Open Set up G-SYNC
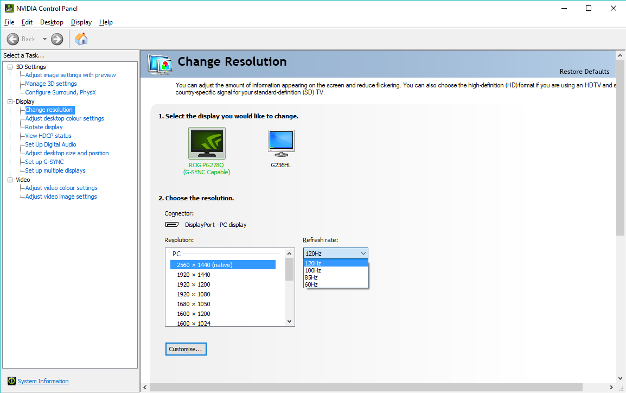The width and height of the screenshot is (626, 393). point(44,162)
